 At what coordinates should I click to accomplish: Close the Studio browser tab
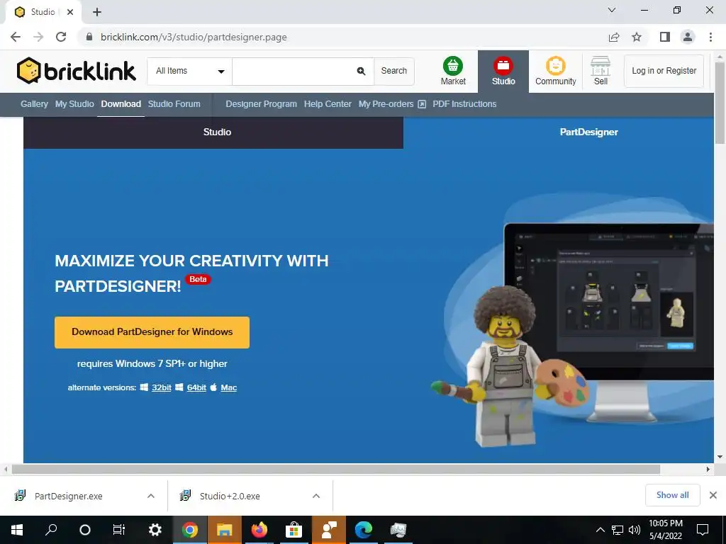[x=70, y=12]
